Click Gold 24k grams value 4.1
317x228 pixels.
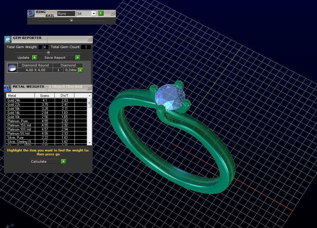[45, 100]
